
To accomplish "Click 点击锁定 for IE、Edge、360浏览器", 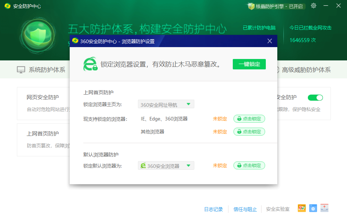I will pos(249,119).
